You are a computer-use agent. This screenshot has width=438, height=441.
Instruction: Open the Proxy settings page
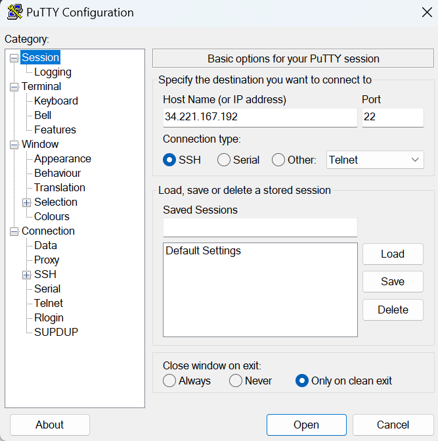pos(47,260)
